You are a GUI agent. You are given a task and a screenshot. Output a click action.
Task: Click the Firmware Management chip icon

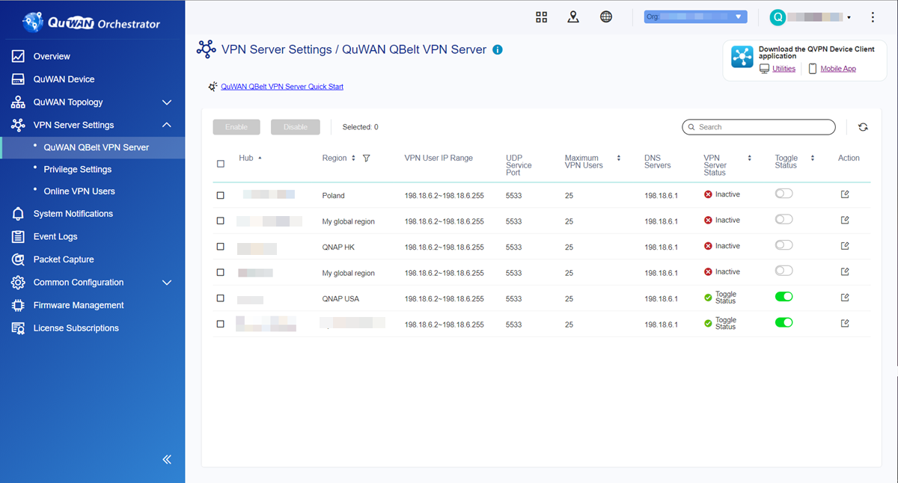pyautogui.click(x=18, y=305)
